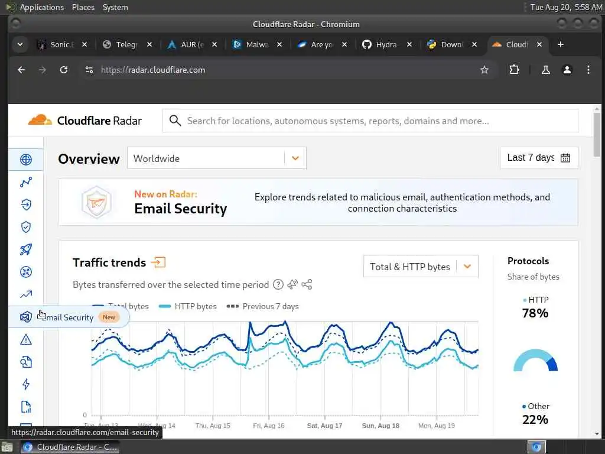
Task: Open the browser Extensions puzzle icon
Action: tap(514, 70)
